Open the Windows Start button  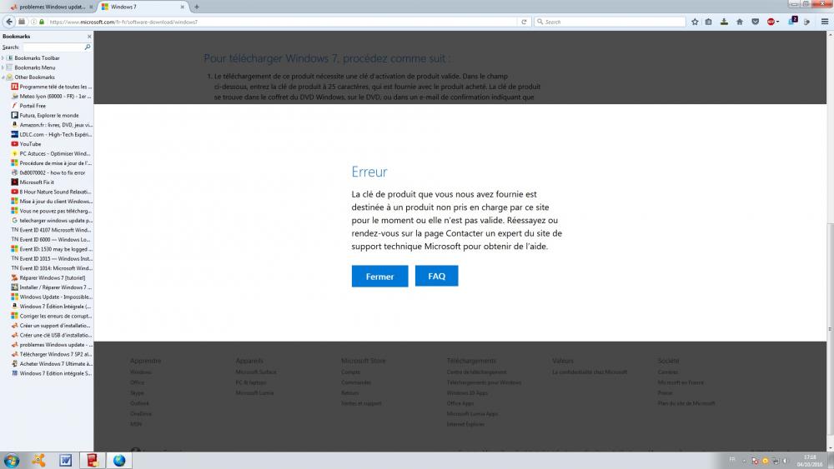tap(11, 461)
